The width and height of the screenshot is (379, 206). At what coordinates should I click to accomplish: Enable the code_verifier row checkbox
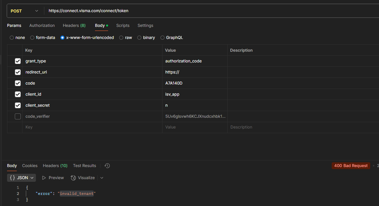click(x=17, y=116)
